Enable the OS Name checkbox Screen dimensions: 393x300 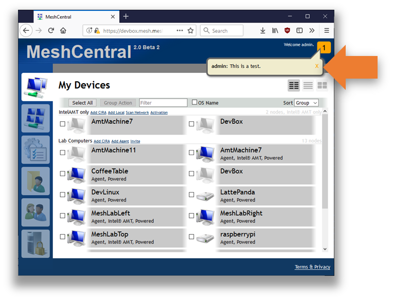point(194,102)
